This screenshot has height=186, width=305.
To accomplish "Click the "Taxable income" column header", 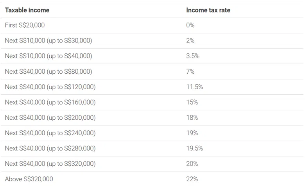I will coord(27,10).
